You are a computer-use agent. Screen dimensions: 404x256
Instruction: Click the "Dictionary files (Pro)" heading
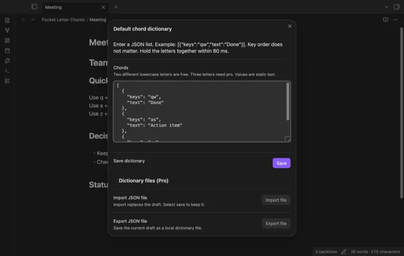coord(143,180)
